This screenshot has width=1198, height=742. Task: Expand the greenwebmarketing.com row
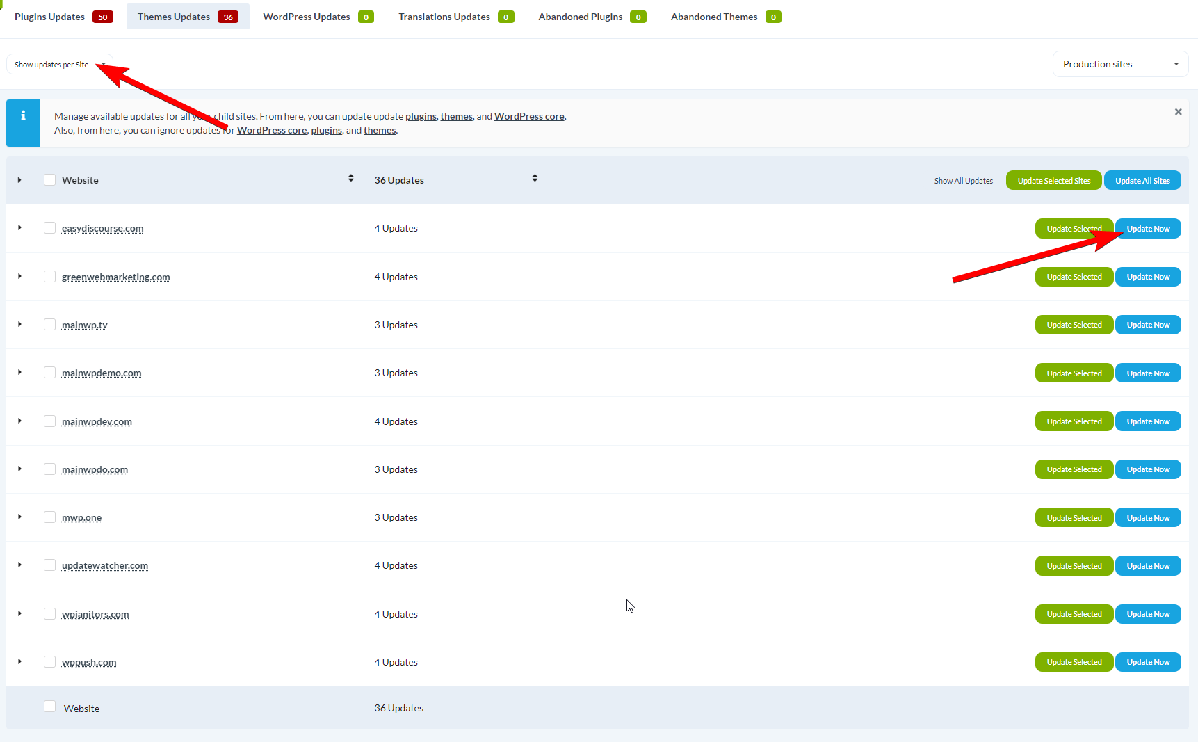pyautogui.click(x=19, y=276)
